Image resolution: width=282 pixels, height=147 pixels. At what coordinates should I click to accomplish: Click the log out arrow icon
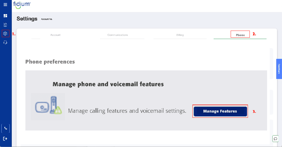pos(5,139)
